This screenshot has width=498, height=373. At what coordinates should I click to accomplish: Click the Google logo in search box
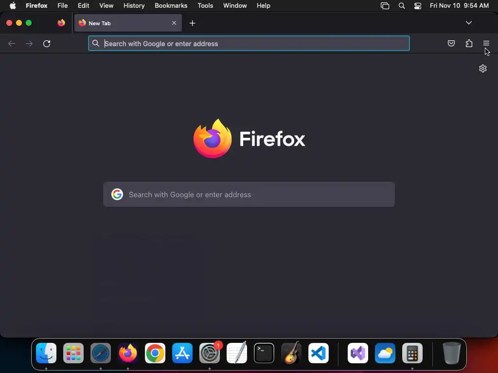pos(117,194)
